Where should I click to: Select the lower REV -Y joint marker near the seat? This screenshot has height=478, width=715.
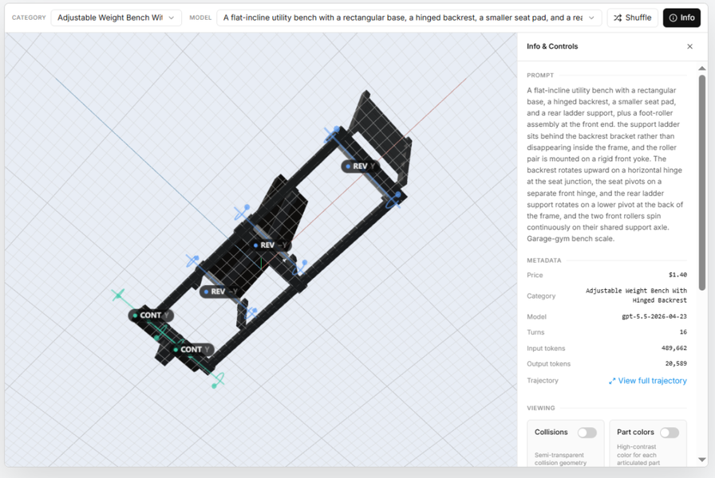[x=221, y=292]
